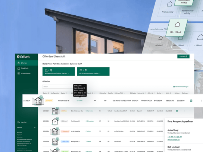
Task: Open Tabelleneinstellungen table settings
Action: click(181, 86)
